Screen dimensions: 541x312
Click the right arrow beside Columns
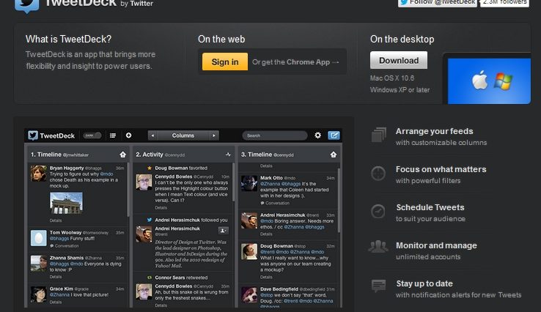(214, 135)
